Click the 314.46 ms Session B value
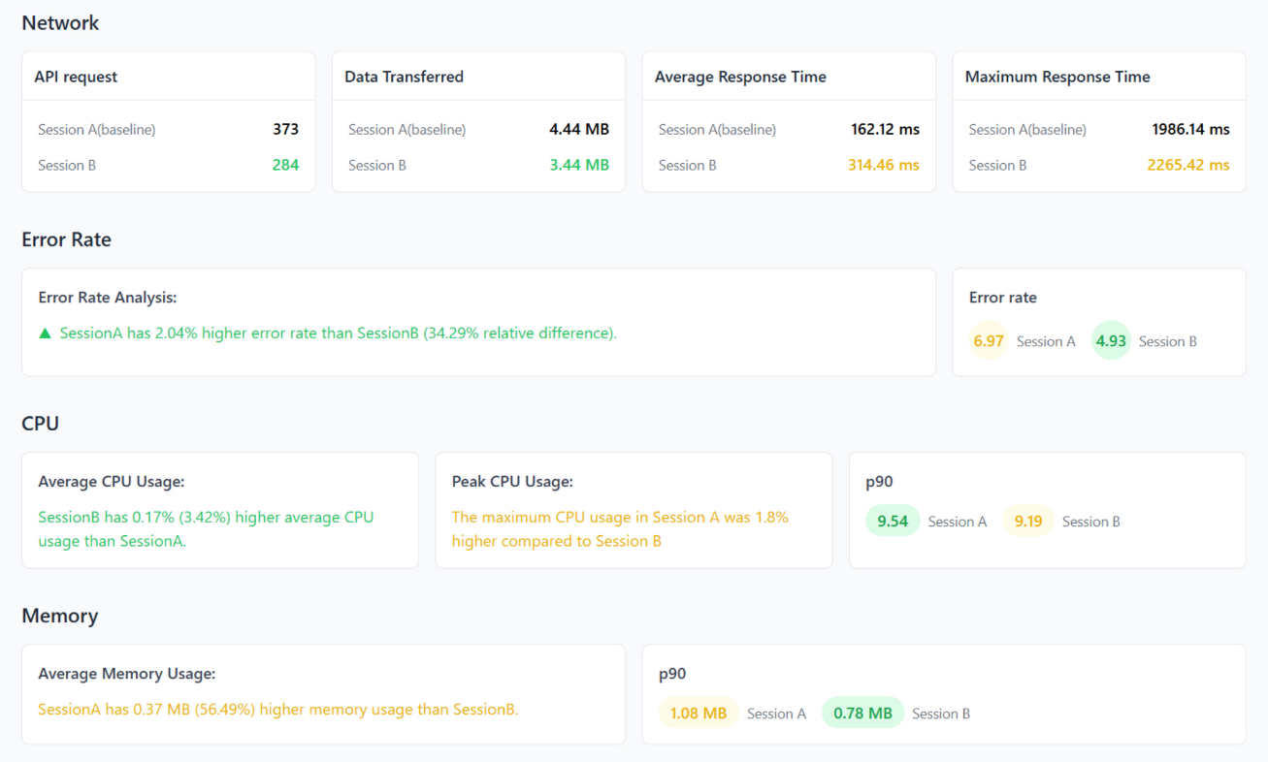 [x=883, y=165]
